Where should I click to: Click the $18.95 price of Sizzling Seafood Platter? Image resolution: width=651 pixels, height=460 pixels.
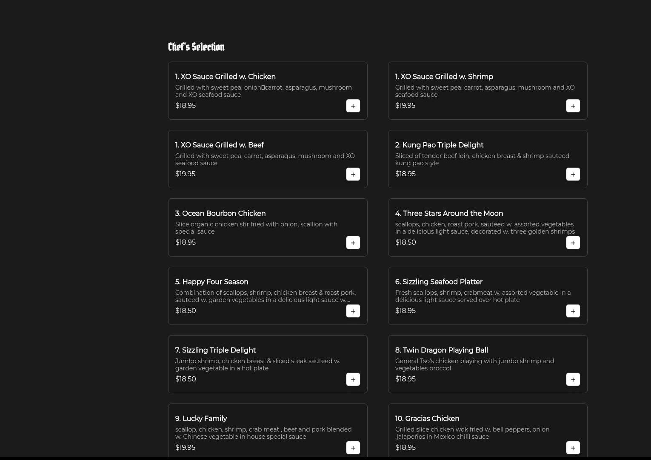click(x=405, y=310)
